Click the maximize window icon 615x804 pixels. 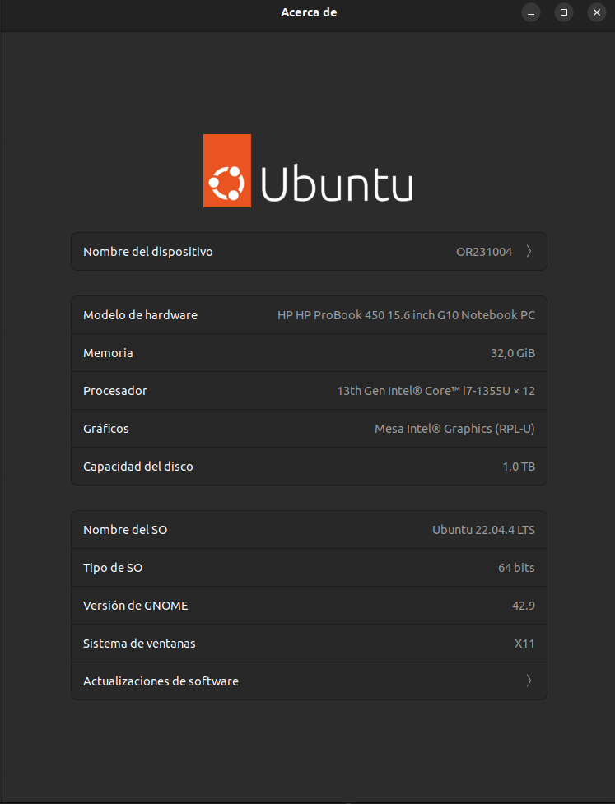click(x=563, y=12)
